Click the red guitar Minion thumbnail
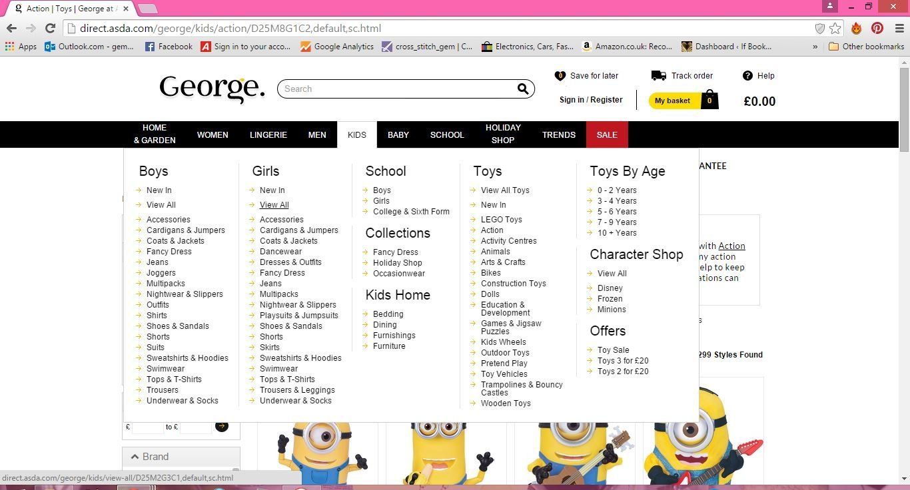 (x=702, y=431)
